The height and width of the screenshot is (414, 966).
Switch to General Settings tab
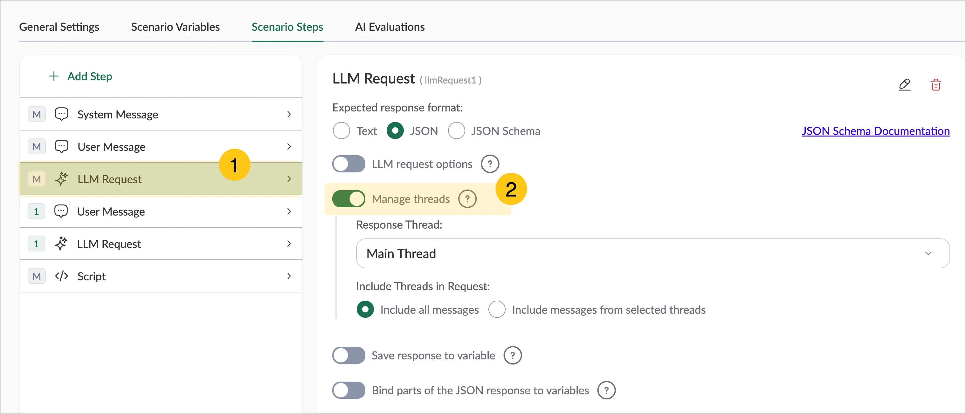point(59,27)
